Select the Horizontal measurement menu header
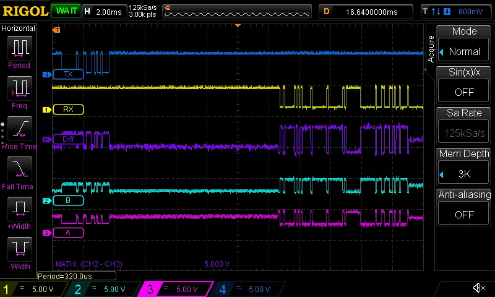Image resolution: width=495 pixels, height=297 pixels. 19,28
